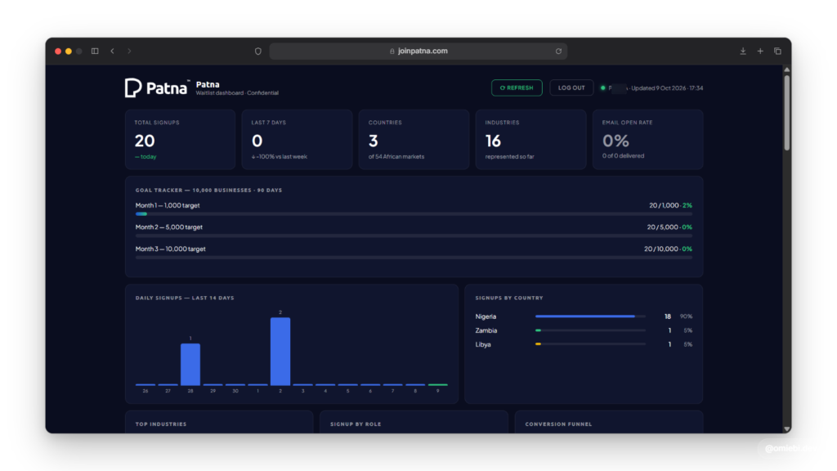Click the "of 54 African markets" caption
Image resolution: width=837 pixels, height=471 pixels.
pyautogui.click(x=396, y=157)
